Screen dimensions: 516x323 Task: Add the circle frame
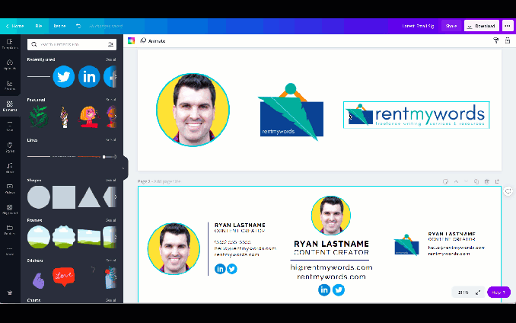pyautogui.click(x=39, y=237)
